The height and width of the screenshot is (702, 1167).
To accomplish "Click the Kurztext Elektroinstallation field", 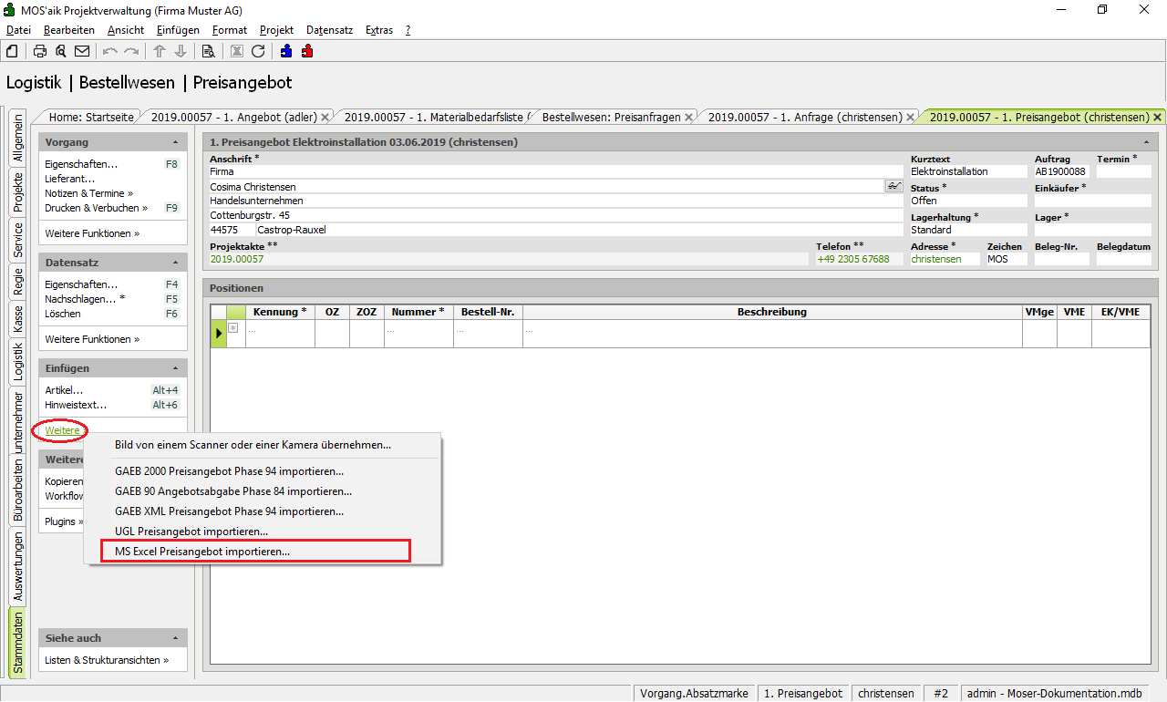I will [x=967, y=171].
